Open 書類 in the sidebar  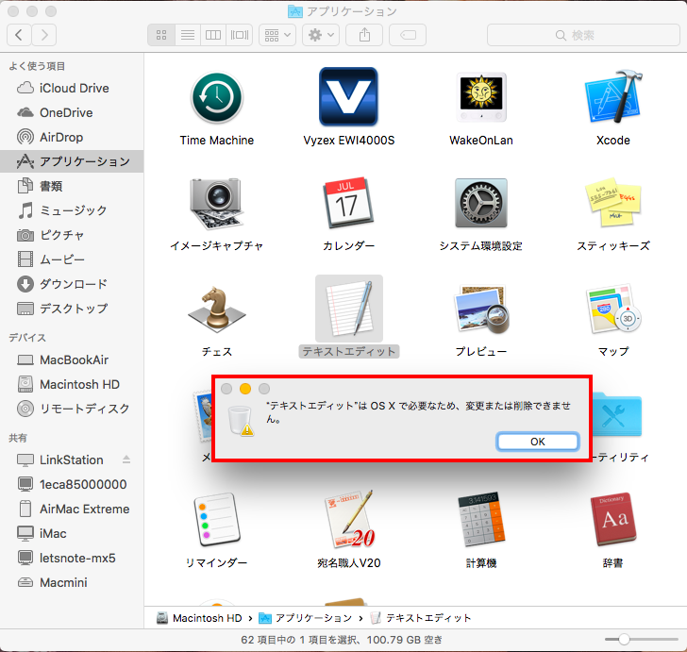tap(72, 186)
